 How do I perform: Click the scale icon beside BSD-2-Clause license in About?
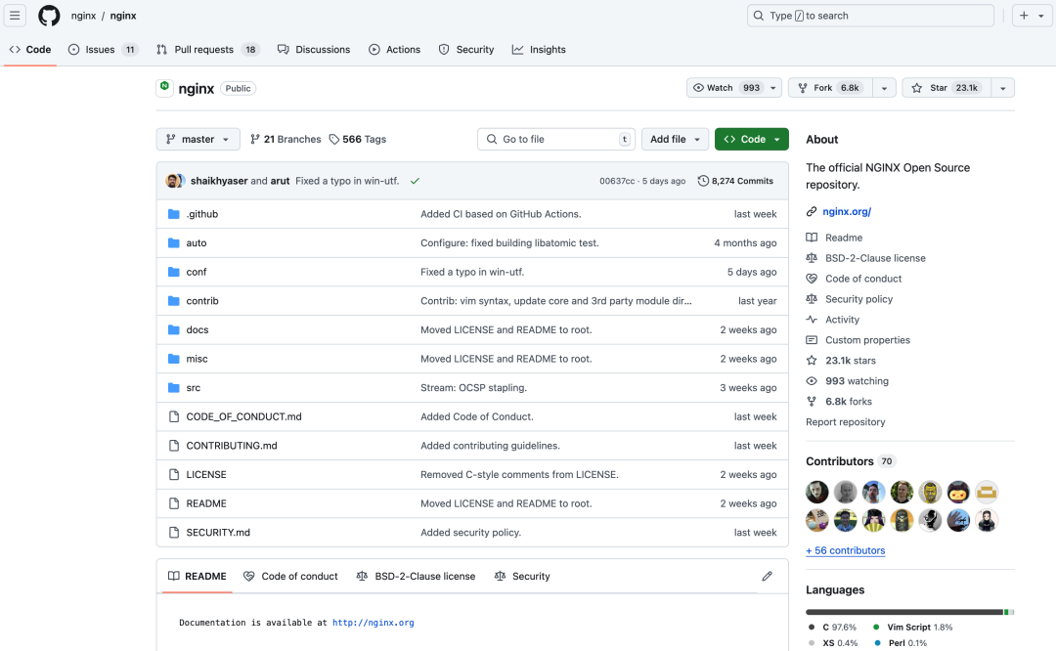[x=812, y=258]
